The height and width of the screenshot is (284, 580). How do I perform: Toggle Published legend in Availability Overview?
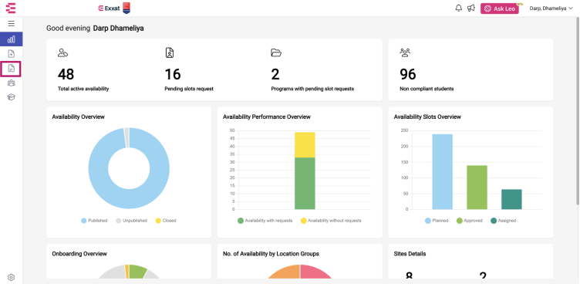94,221
